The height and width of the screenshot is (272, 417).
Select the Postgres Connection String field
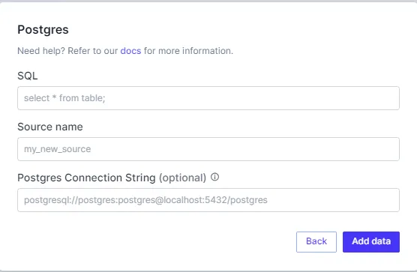(208, 200)
